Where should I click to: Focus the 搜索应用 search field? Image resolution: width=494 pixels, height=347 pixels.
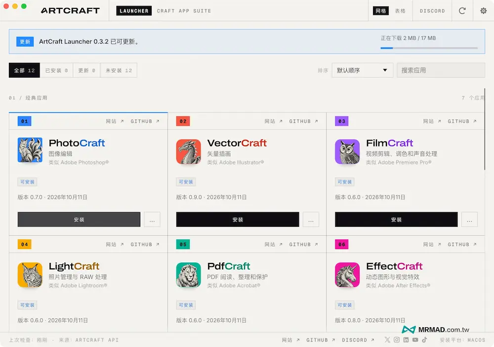[x=441, y=70]
